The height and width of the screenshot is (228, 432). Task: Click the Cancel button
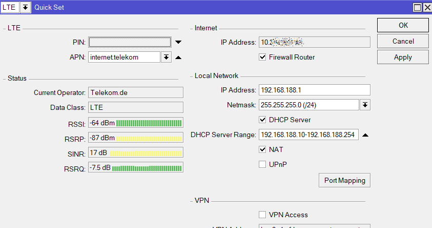tap(403, 42)
